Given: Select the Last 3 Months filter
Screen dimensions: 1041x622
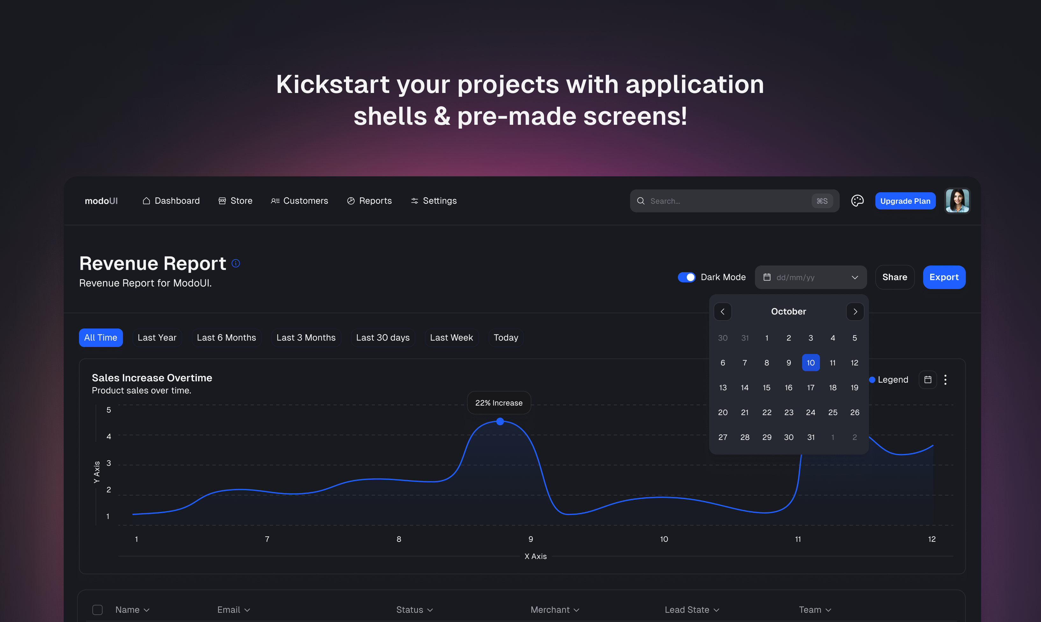Looking at the screenshot, I should [x=306, y=337].
